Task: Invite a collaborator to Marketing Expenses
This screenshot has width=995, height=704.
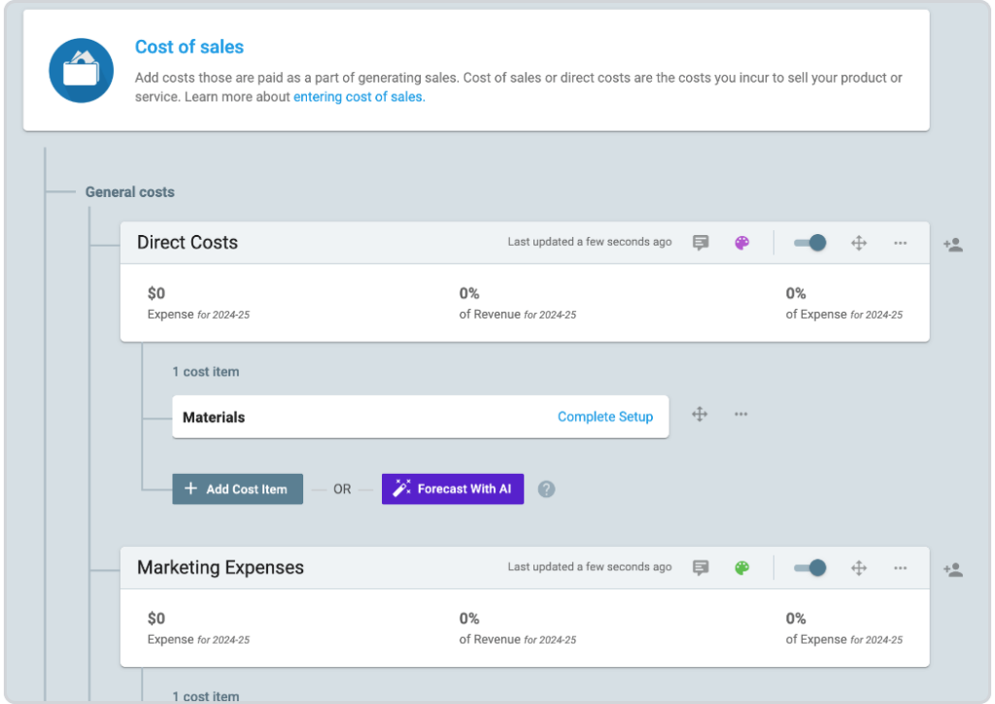Action: point(953,571)
